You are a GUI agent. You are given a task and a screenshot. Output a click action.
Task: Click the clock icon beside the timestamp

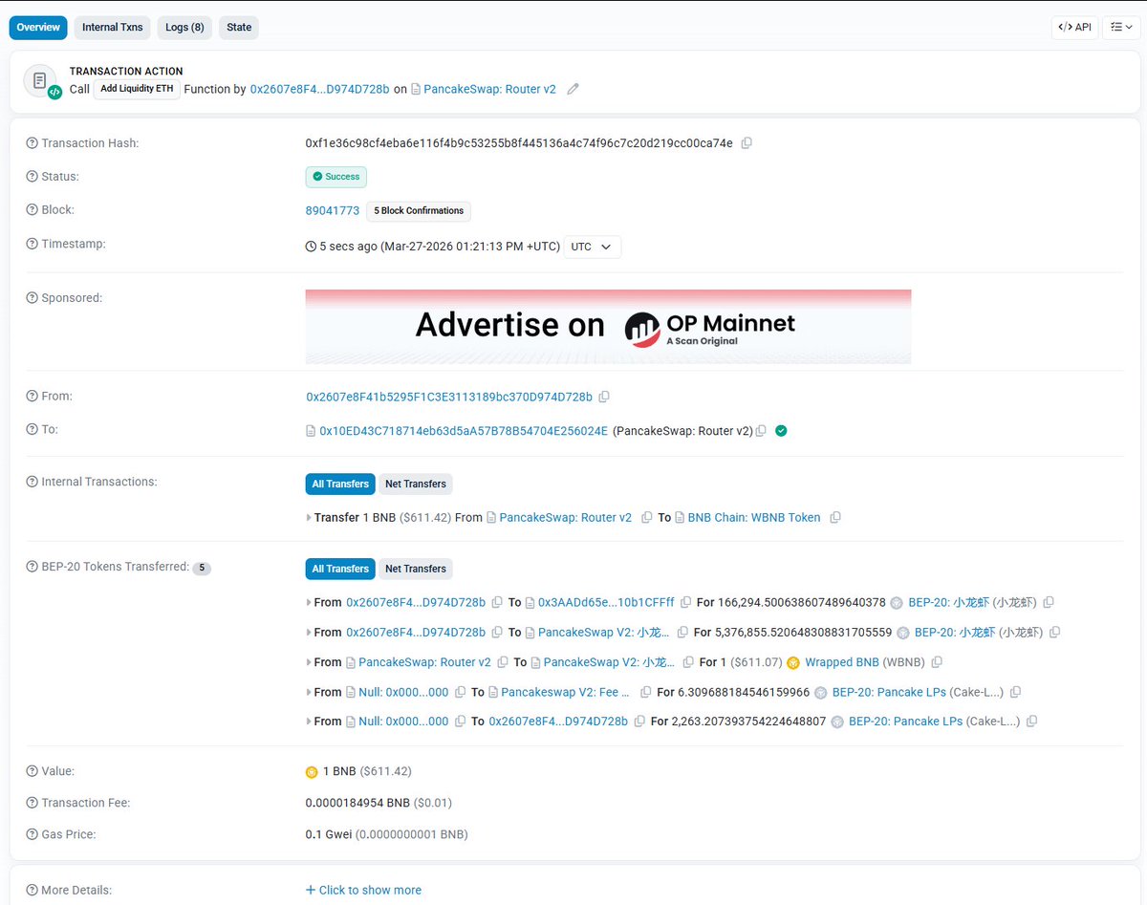[311, 247]
